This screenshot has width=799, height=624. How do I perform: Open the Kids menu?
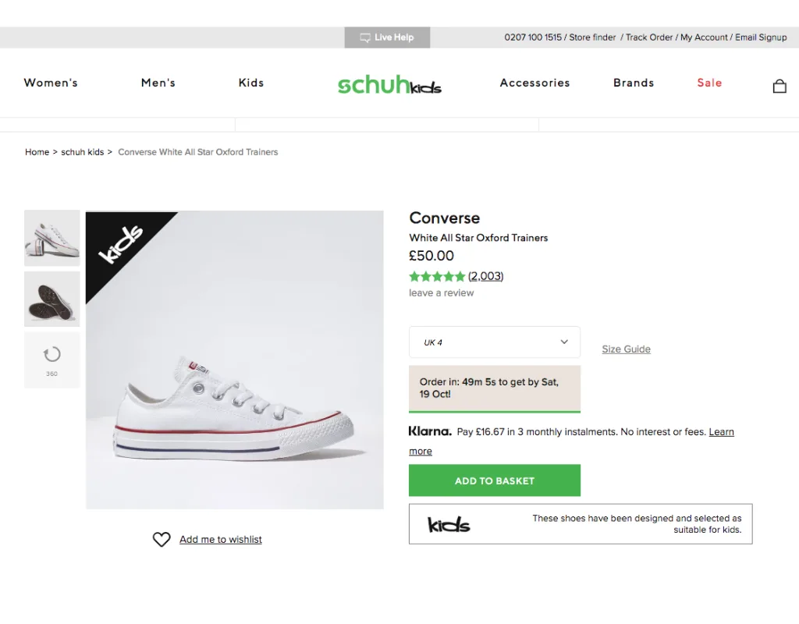point(251,83)
